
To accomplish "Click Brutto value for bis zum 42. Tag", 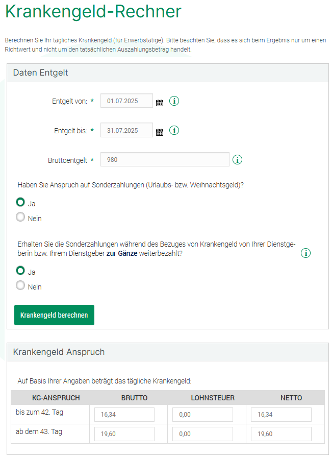I will 124,415.
